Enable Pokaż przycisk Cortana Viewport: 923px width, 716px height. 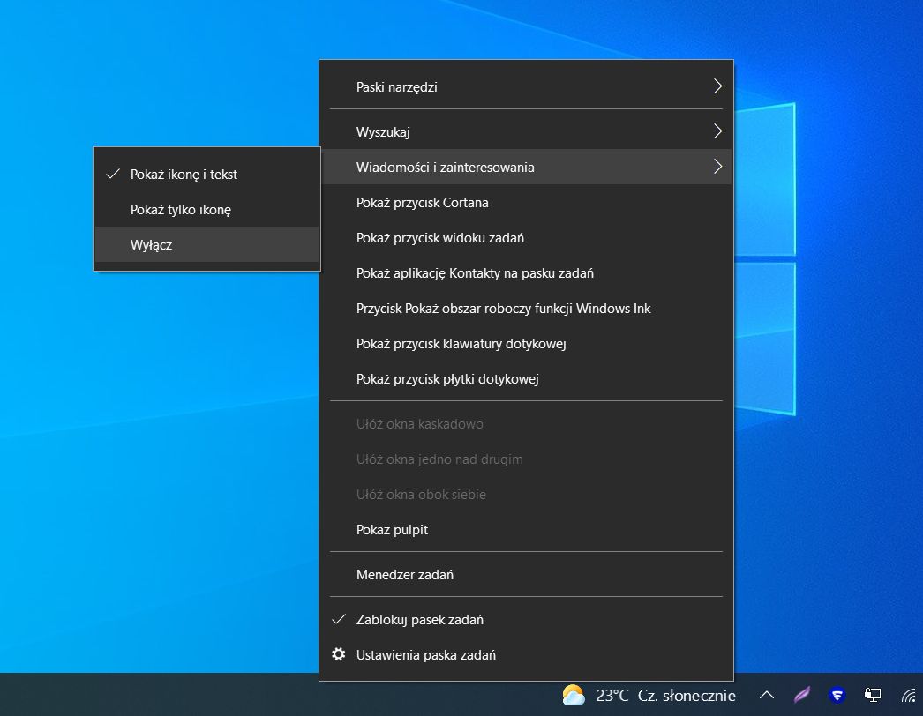tap(423, 202)
